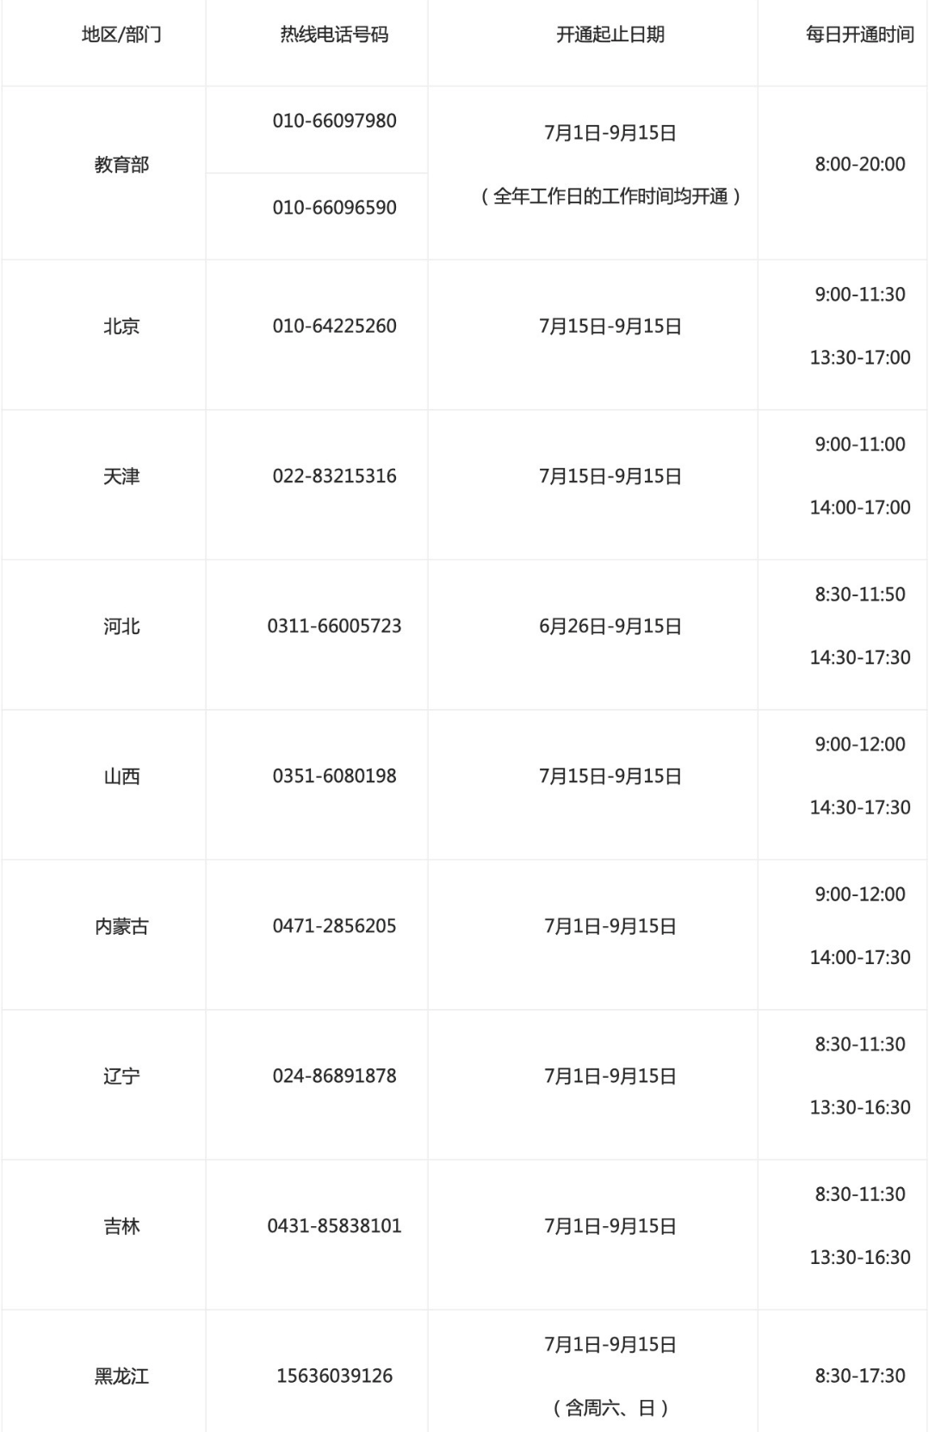Select the 8:00-20:00 time cell
Image resolution: width=935 pixels, height=1432 pixels.
859,165
